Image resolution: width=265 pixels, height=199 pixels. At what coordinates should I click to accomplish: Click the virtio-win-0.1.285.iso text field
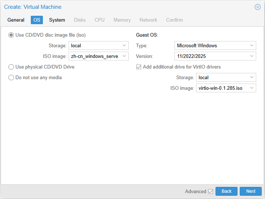tap(221, 88)
